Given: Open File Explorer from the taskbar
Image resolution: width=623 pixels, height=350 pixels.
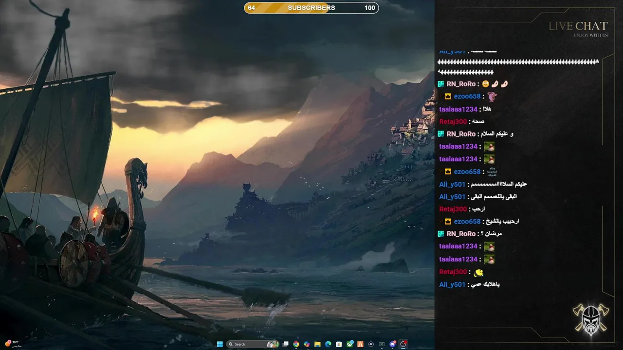Looking at the screenshot, I should 317,344.
